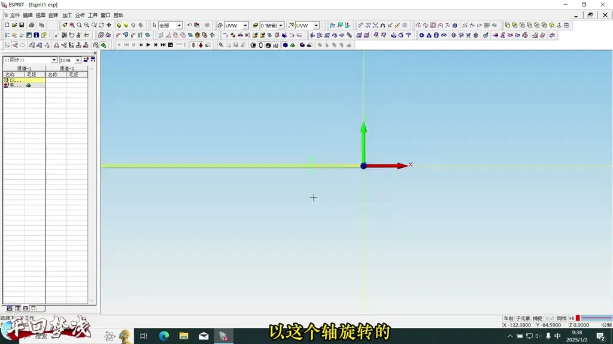The height and width of the screenshot is (344, 613).
Task: Toggle 网格 grid mode in status bar
Action: tap(562, 318)
